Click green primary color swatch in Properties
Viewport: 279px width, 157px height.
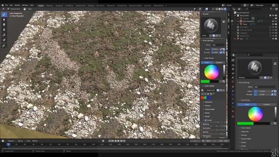coord(245,123)
